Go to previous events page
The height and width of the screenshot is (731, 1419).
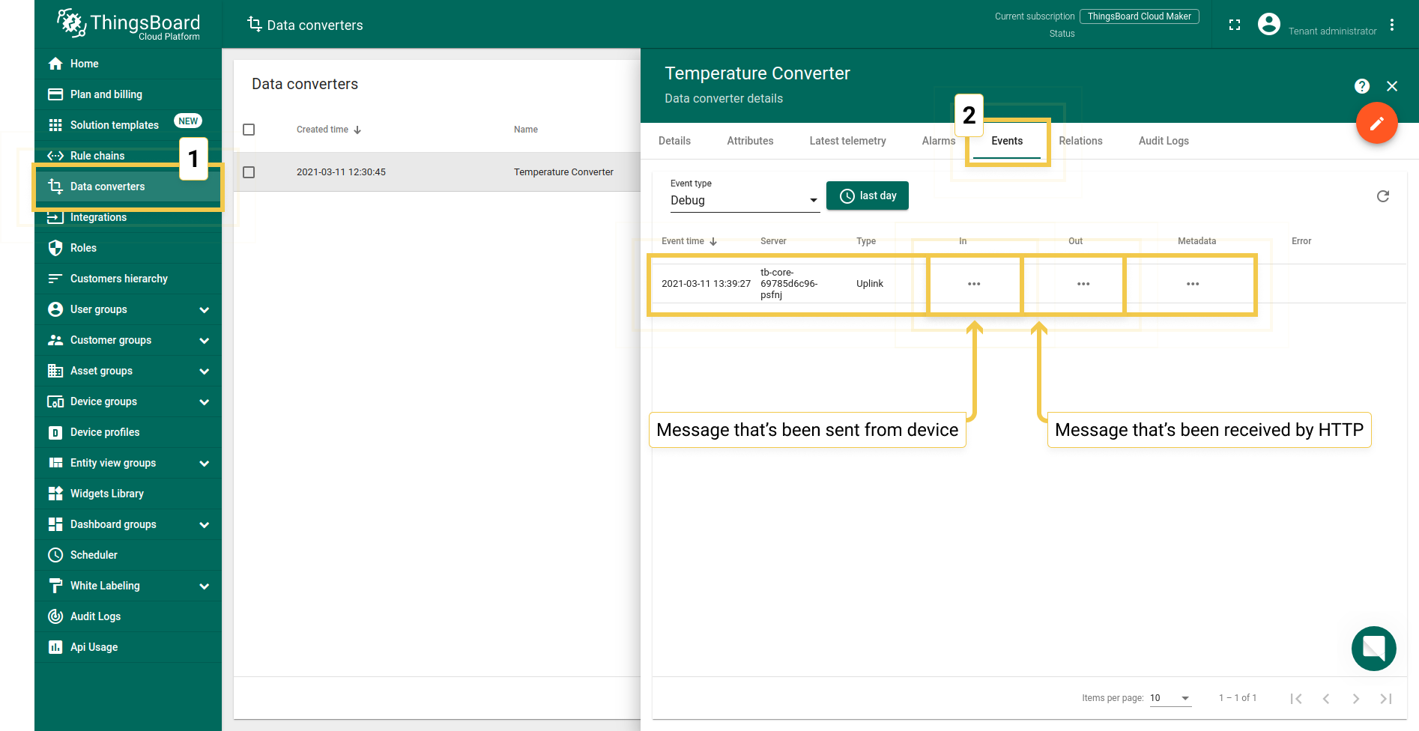click(1326, 698)
